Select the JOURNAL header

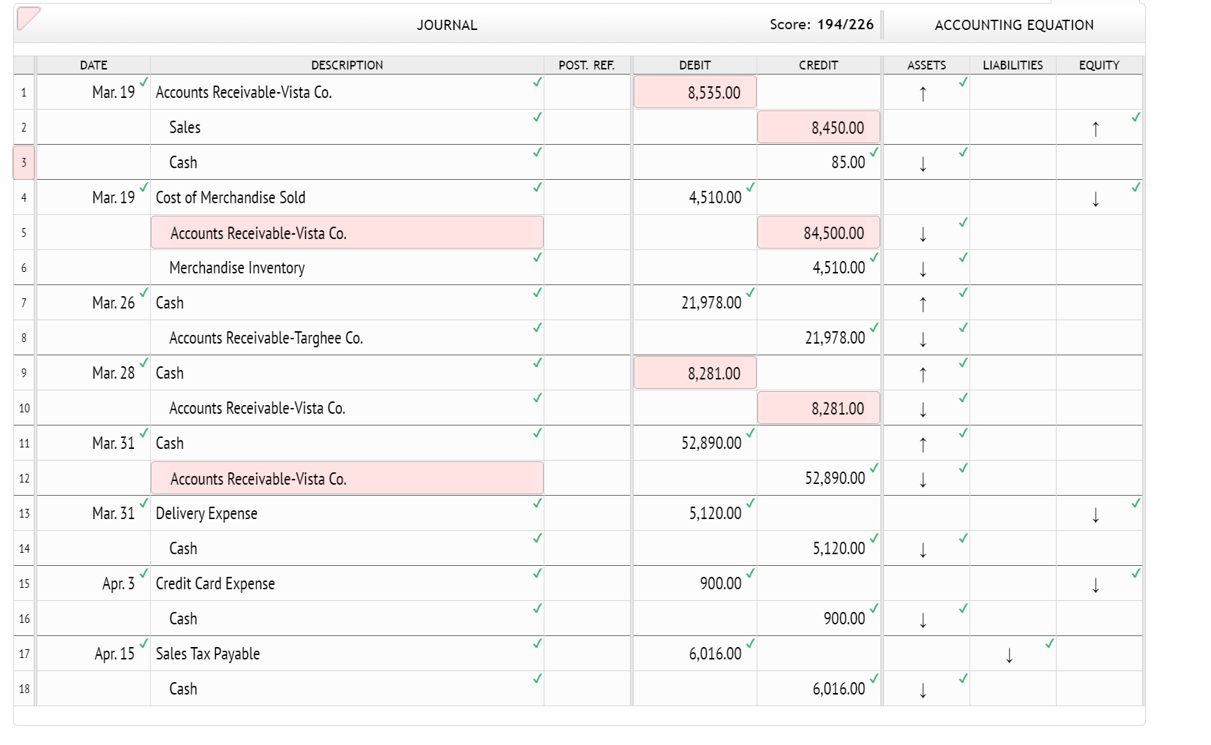(x=446, y=24)
